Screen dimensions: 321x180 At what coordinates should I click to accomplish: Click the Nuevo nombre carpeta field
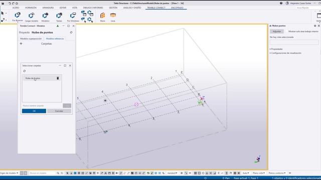(42, 105)
